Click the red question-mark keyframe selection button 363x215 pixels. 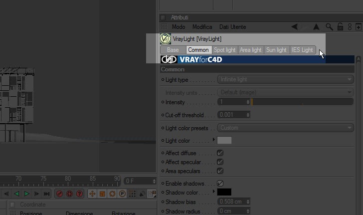point(79,194)
